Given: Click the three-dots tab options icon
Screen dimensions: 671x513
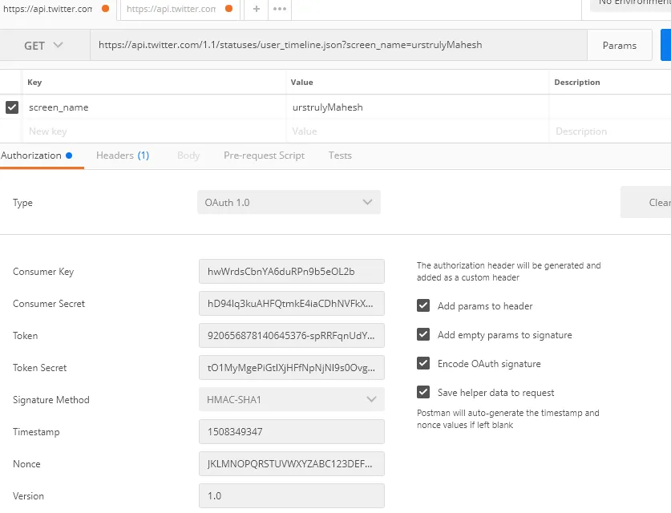Looking at the screenshot, I should point(280,9).
